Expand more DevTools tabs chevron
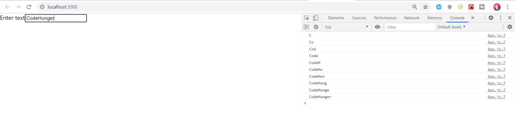Image resolution: width=515 pixels, height=116 pixels. click(473, 18)
